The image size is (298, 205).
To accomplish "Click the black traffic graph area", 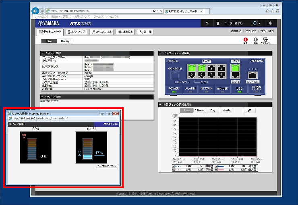I will pos(218,137).
